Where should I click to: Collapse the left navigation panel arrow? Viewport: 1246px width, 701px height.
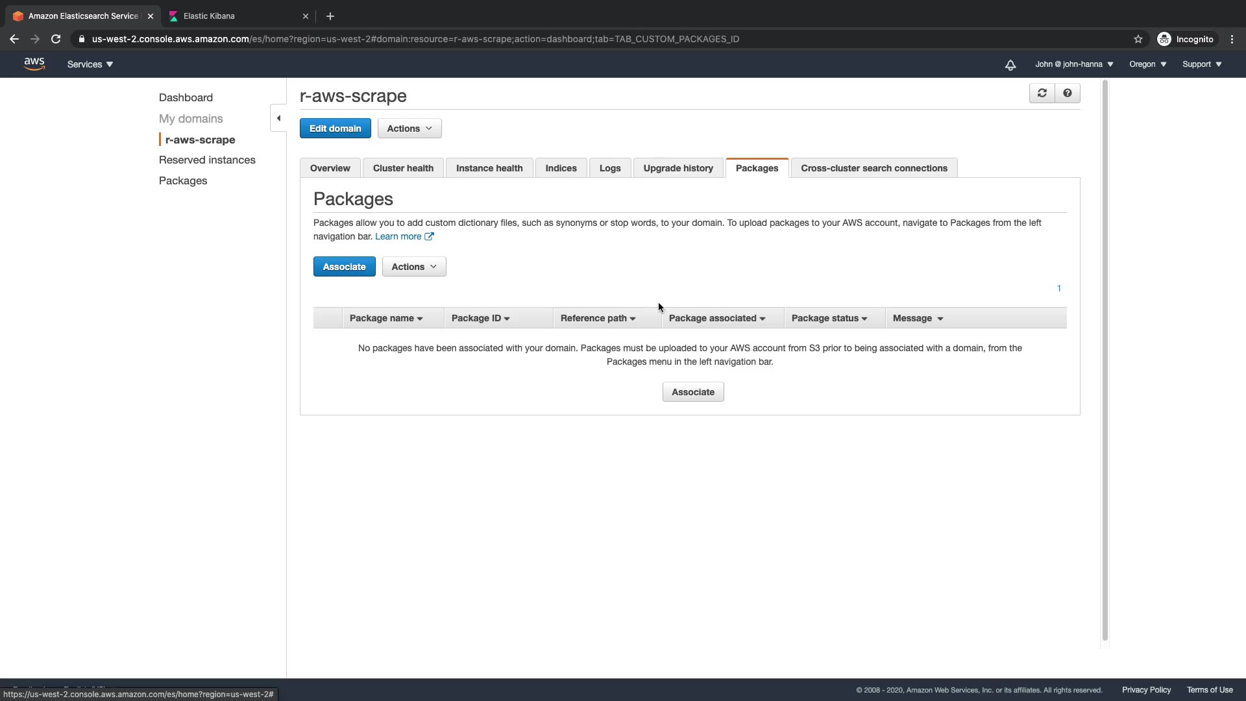[278, 118]
